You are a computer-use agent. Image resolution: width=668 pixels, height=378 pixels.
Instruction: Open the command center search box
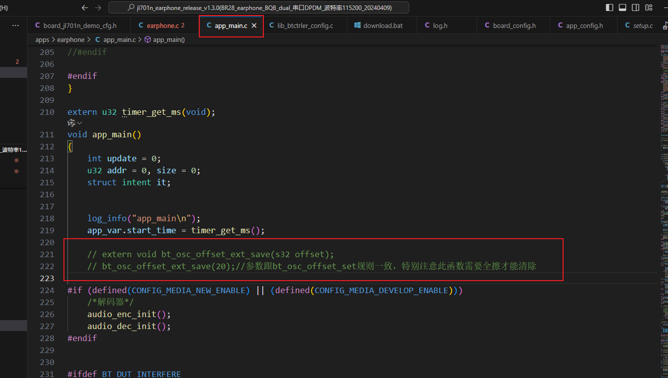point(258,7)
